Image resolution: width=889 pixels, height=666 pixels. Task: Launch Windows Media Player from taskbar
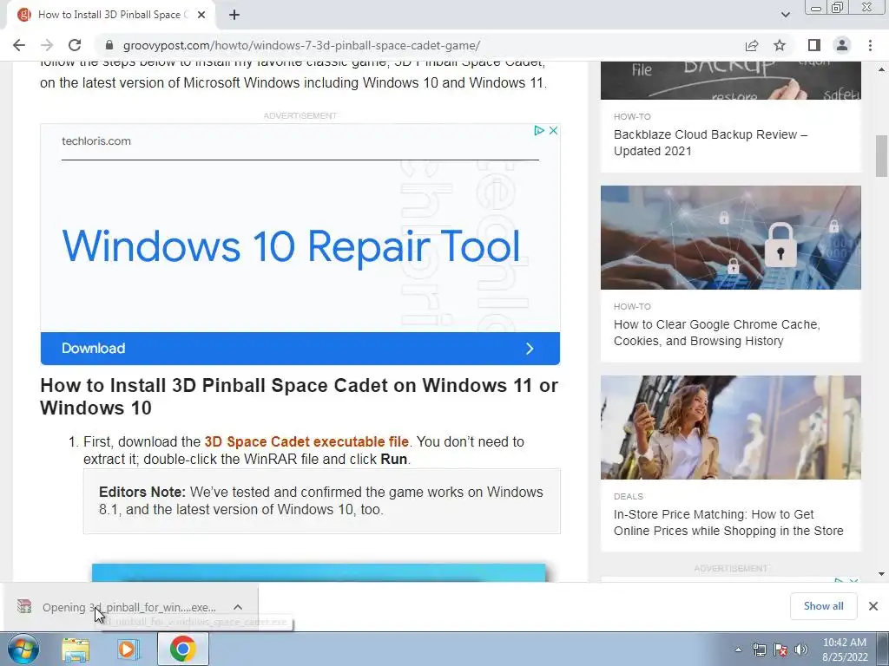tap(128, 649)
